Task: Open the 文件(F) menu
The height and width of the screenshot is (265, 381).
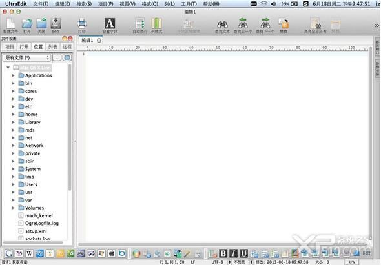Action: 41,4
